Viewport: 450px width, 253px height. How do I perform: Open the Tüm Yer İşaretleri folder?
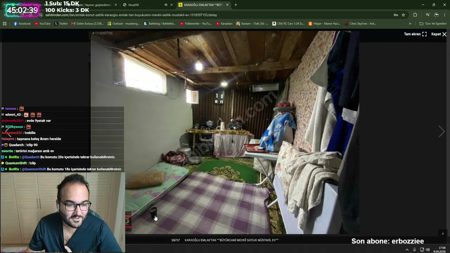(x=433, y=24)
